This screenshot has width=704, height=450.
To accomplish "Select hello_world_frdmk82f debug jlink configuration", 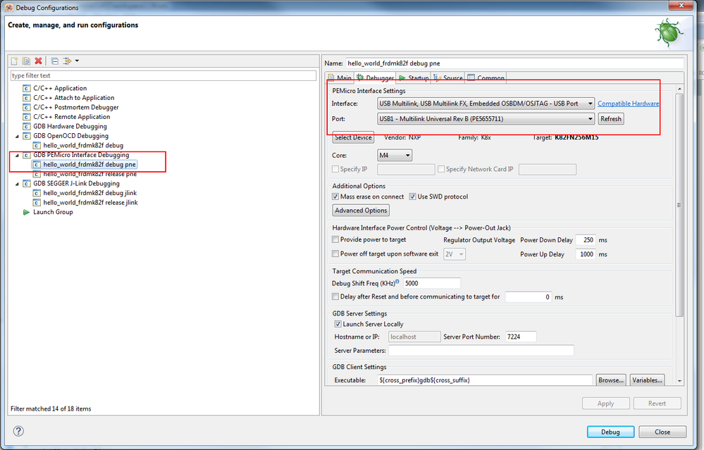I will [89, 193].
